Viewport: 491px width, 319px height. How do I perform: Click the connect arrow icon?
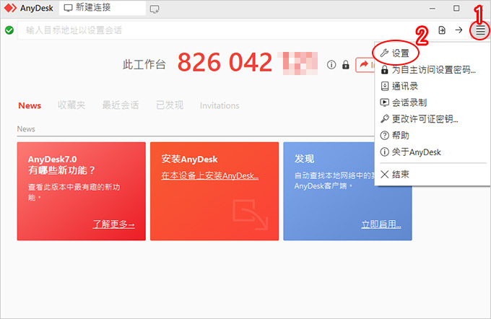(x=459, y=30)
